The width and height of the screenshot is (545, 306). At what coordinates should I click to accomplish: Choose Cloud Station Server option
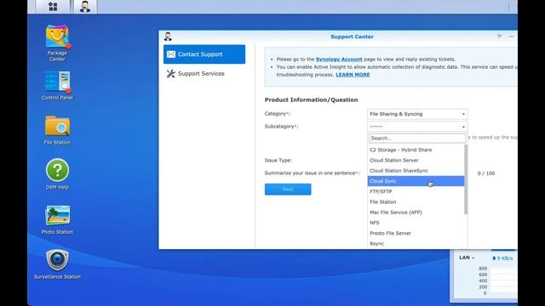tap(416, 161)
